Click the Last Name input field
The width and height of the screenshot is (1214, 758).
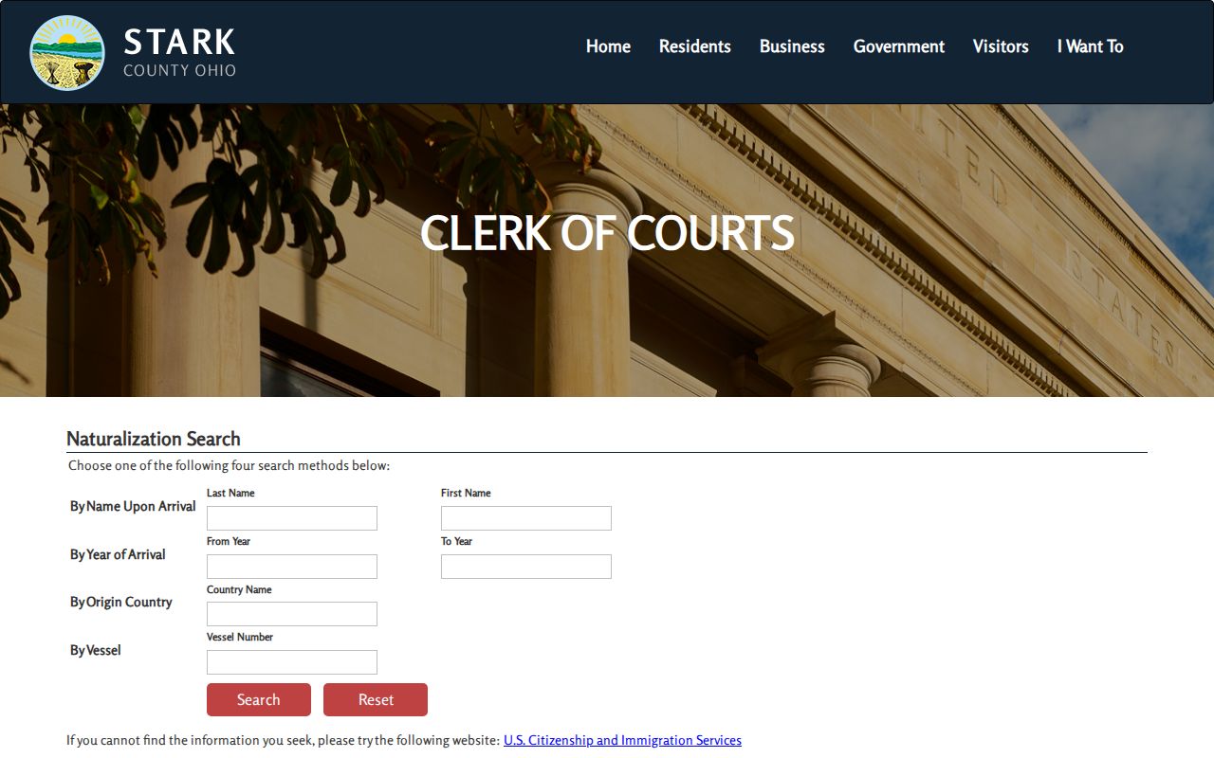(292, 518)
